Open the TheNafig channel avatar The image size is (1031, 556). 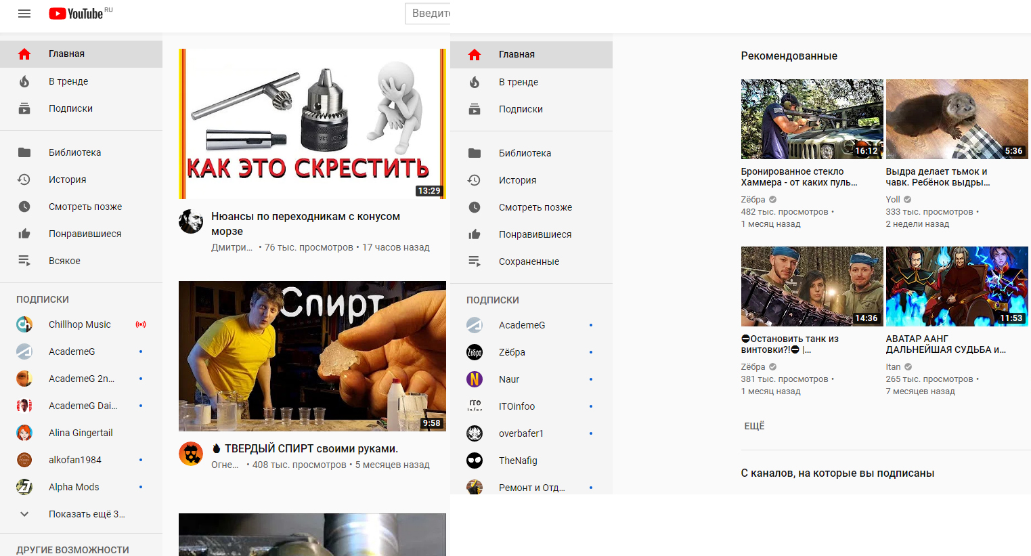475,461
